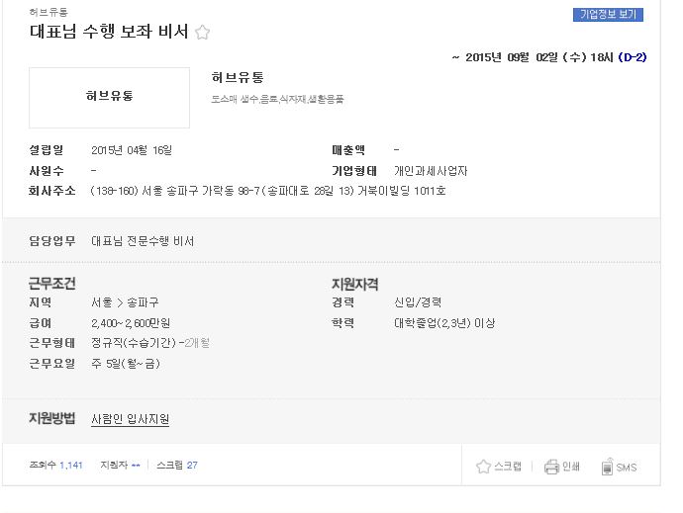683x513 pixels.
Task: Click the 스크랩 text label at bottom right
Action: click(x=508, y=467)
